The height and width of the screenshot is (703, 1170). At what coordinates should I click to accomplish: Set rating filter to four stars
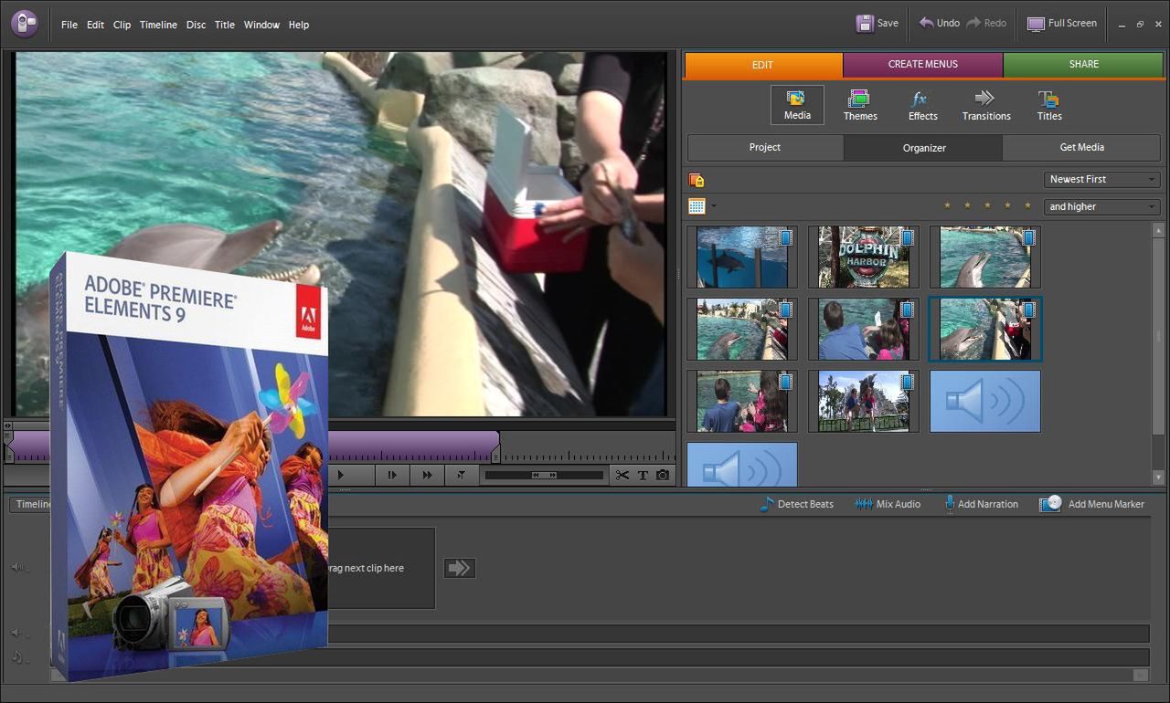pos(1007,206)
